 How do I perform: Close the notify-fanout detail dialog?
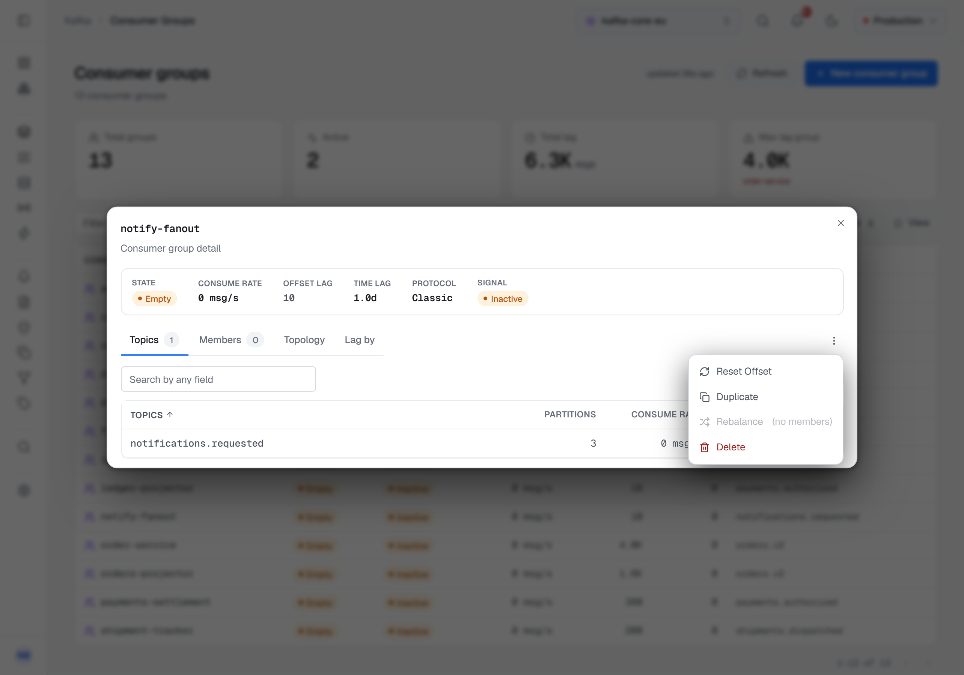point(840,223)
